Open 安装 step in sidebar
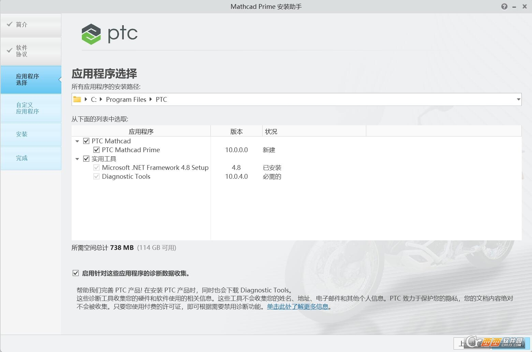This screenshot has width=532, height=352. tap(31, 134)
